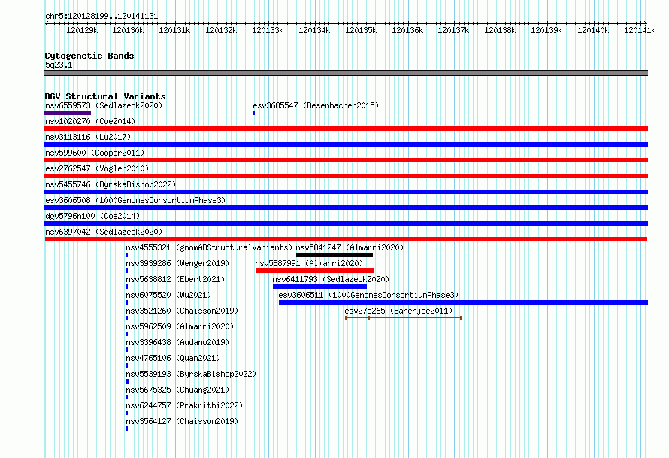669x458 pixels.
Task: Click the nsv1020270 (Coe2014) label
Action: point(90,121)
